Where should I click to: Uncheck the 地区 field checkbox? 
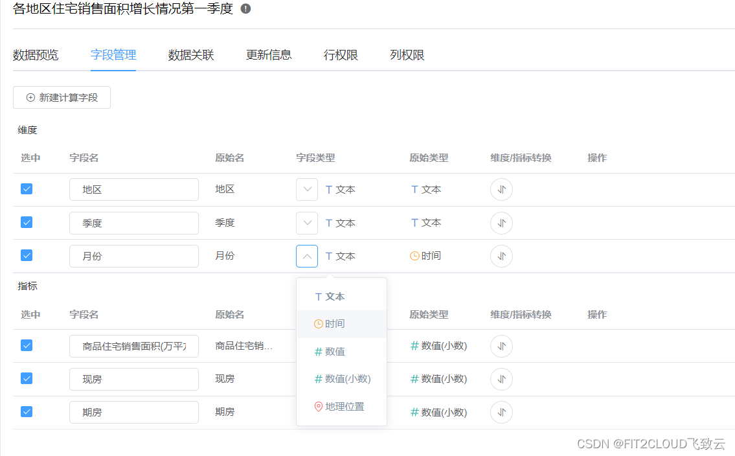[x=26, y=189]
